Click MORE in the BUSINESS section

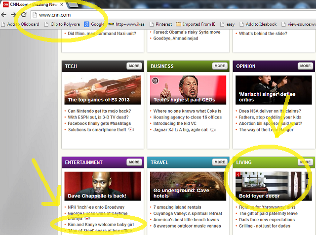coord(220,66)
